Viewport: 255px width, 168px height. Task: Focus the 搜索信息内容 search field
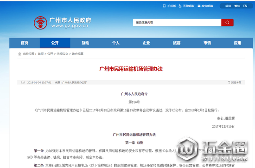(x=177, y=22)
